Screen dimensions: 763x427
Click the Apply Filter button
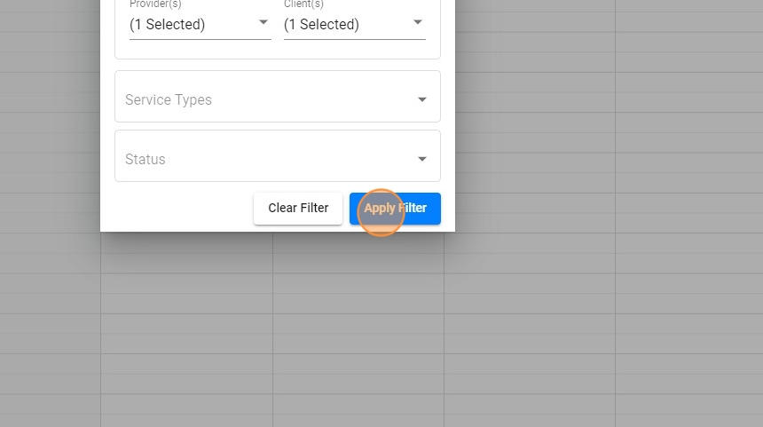pyautogui.click(x=395, y=209)
